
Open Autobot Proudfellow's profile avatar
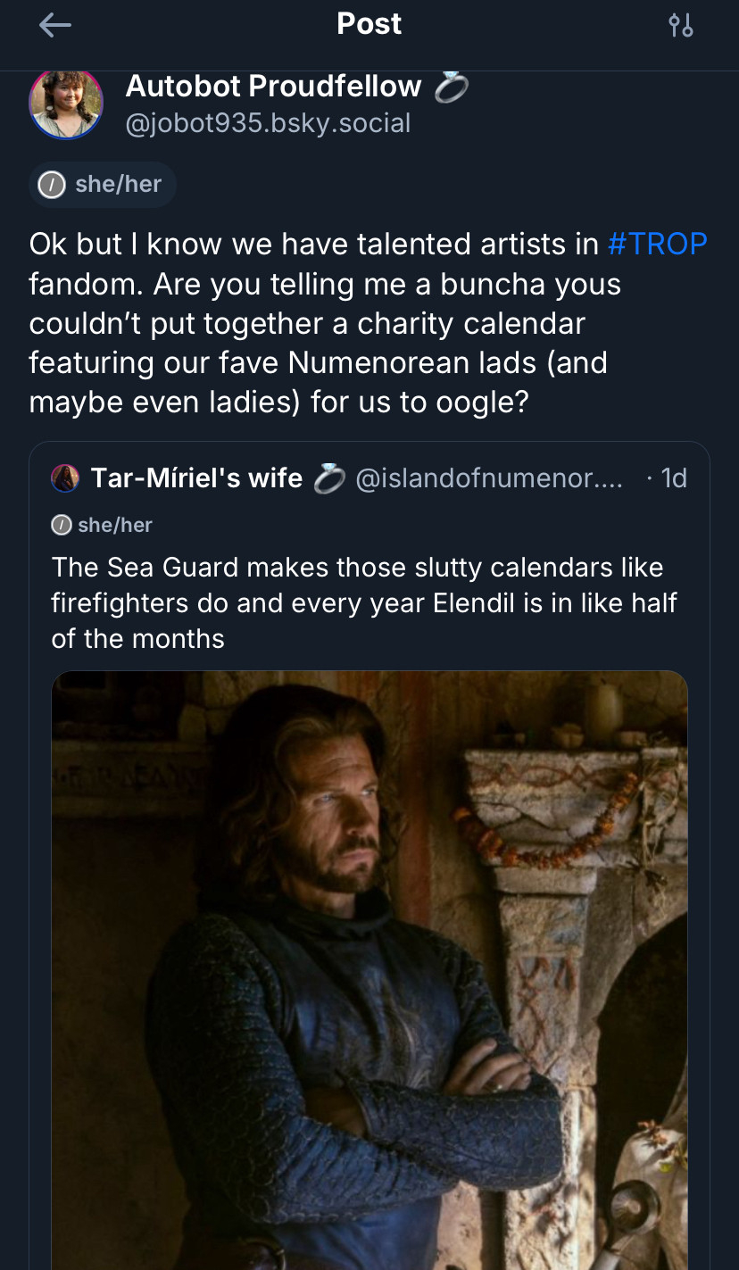pos(66,104)
